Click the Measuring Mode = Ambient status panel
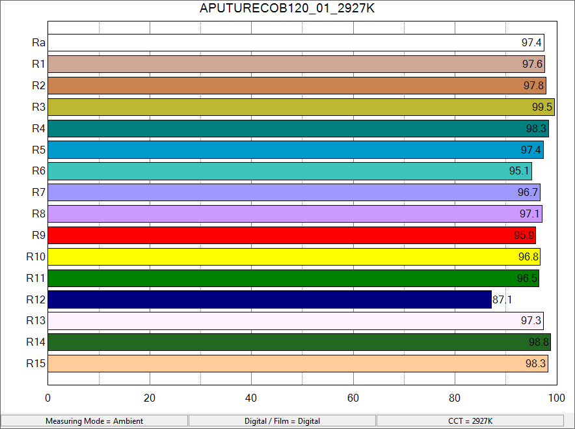Viewport: 575px width, 429px height. 94,421
